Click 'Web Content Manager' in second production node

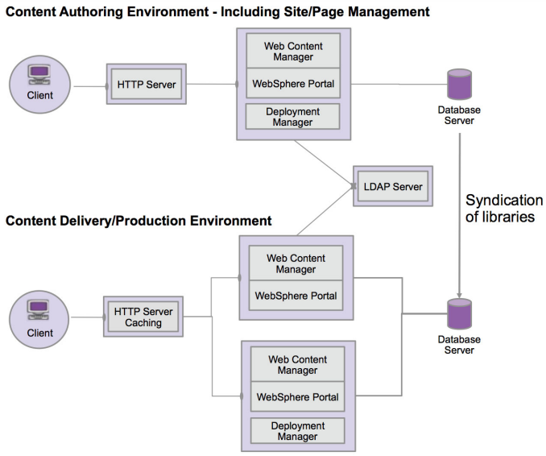(298, 364)
